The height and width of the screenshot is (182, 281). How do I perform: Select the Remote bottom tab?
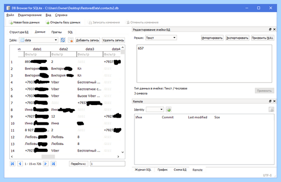(x=198, y=170)
